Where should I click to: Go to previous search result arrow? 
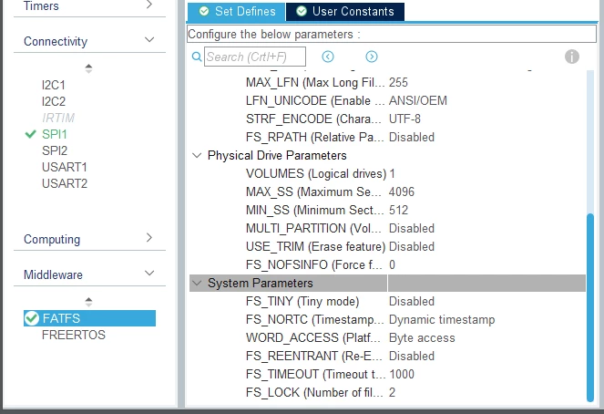pyautogui.click(x=328, y=57)
